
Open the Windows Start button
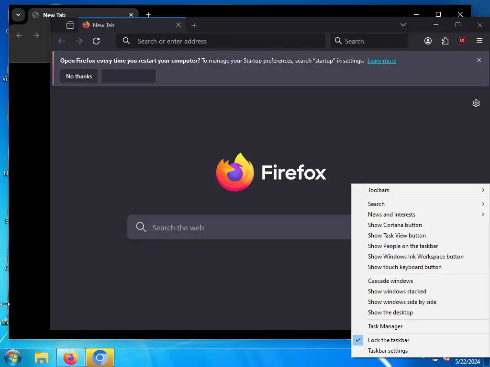(13, 357)
